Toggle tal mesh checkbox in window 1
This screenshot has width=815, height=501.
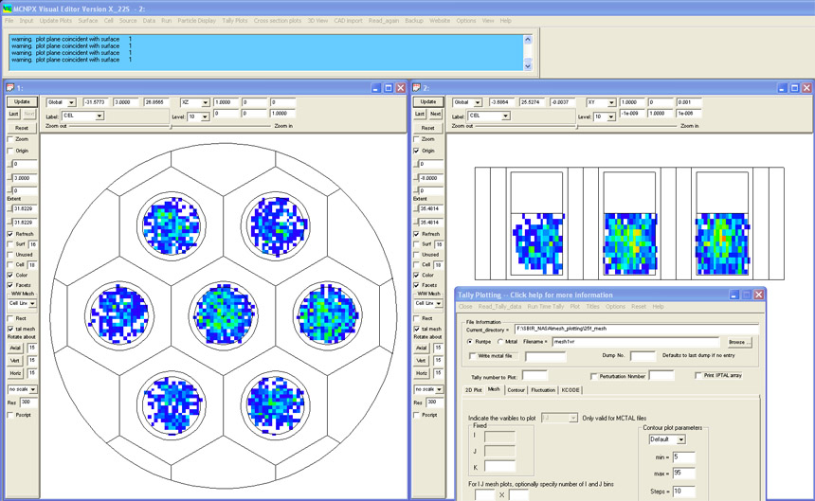click(x=10, y=329)
